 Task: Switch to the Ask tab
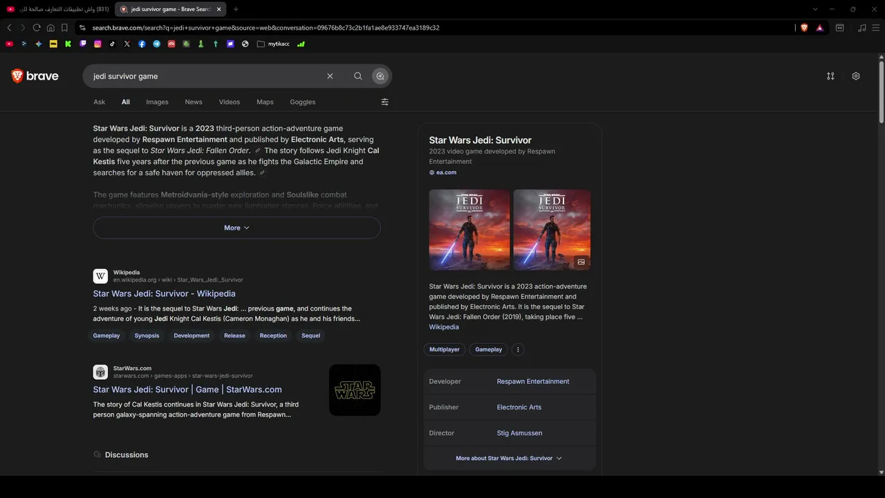(100, 102)
